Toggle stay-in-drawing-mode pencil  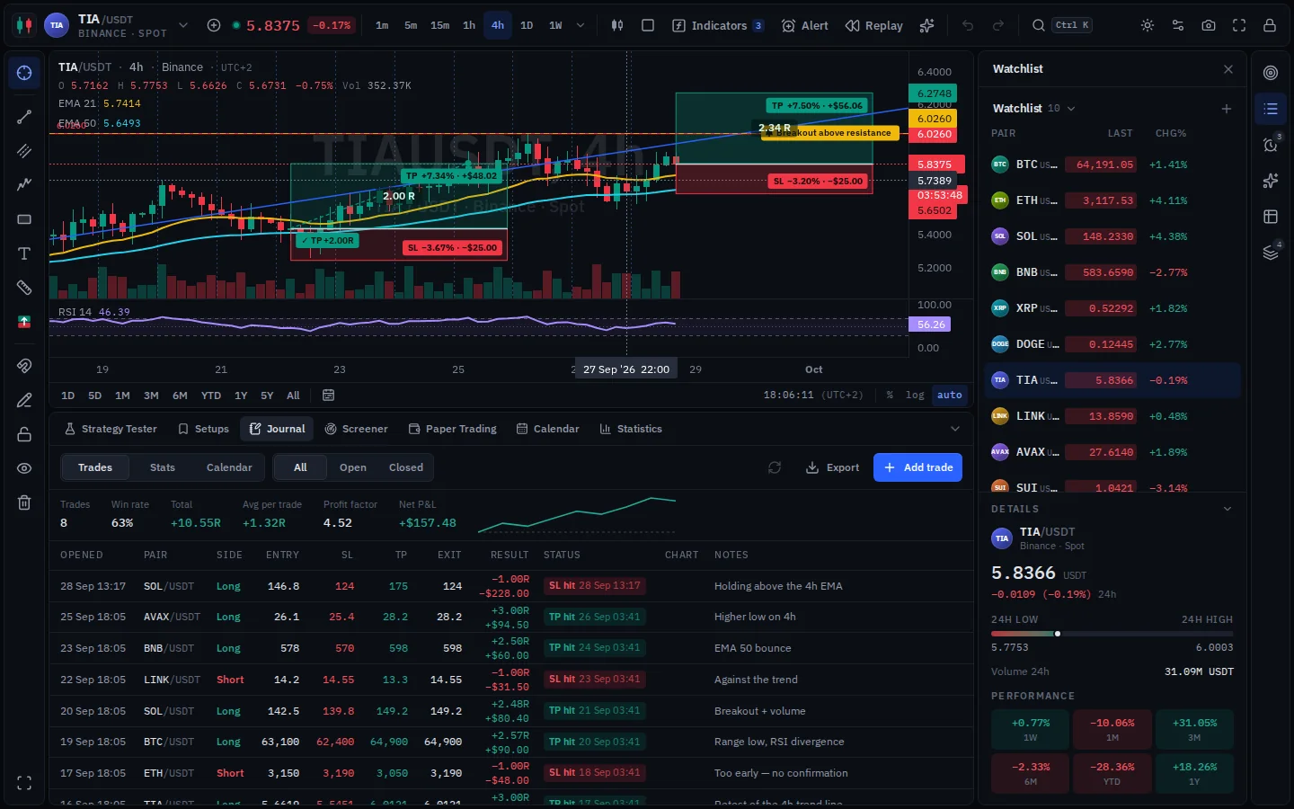click(x=24, y=400)
